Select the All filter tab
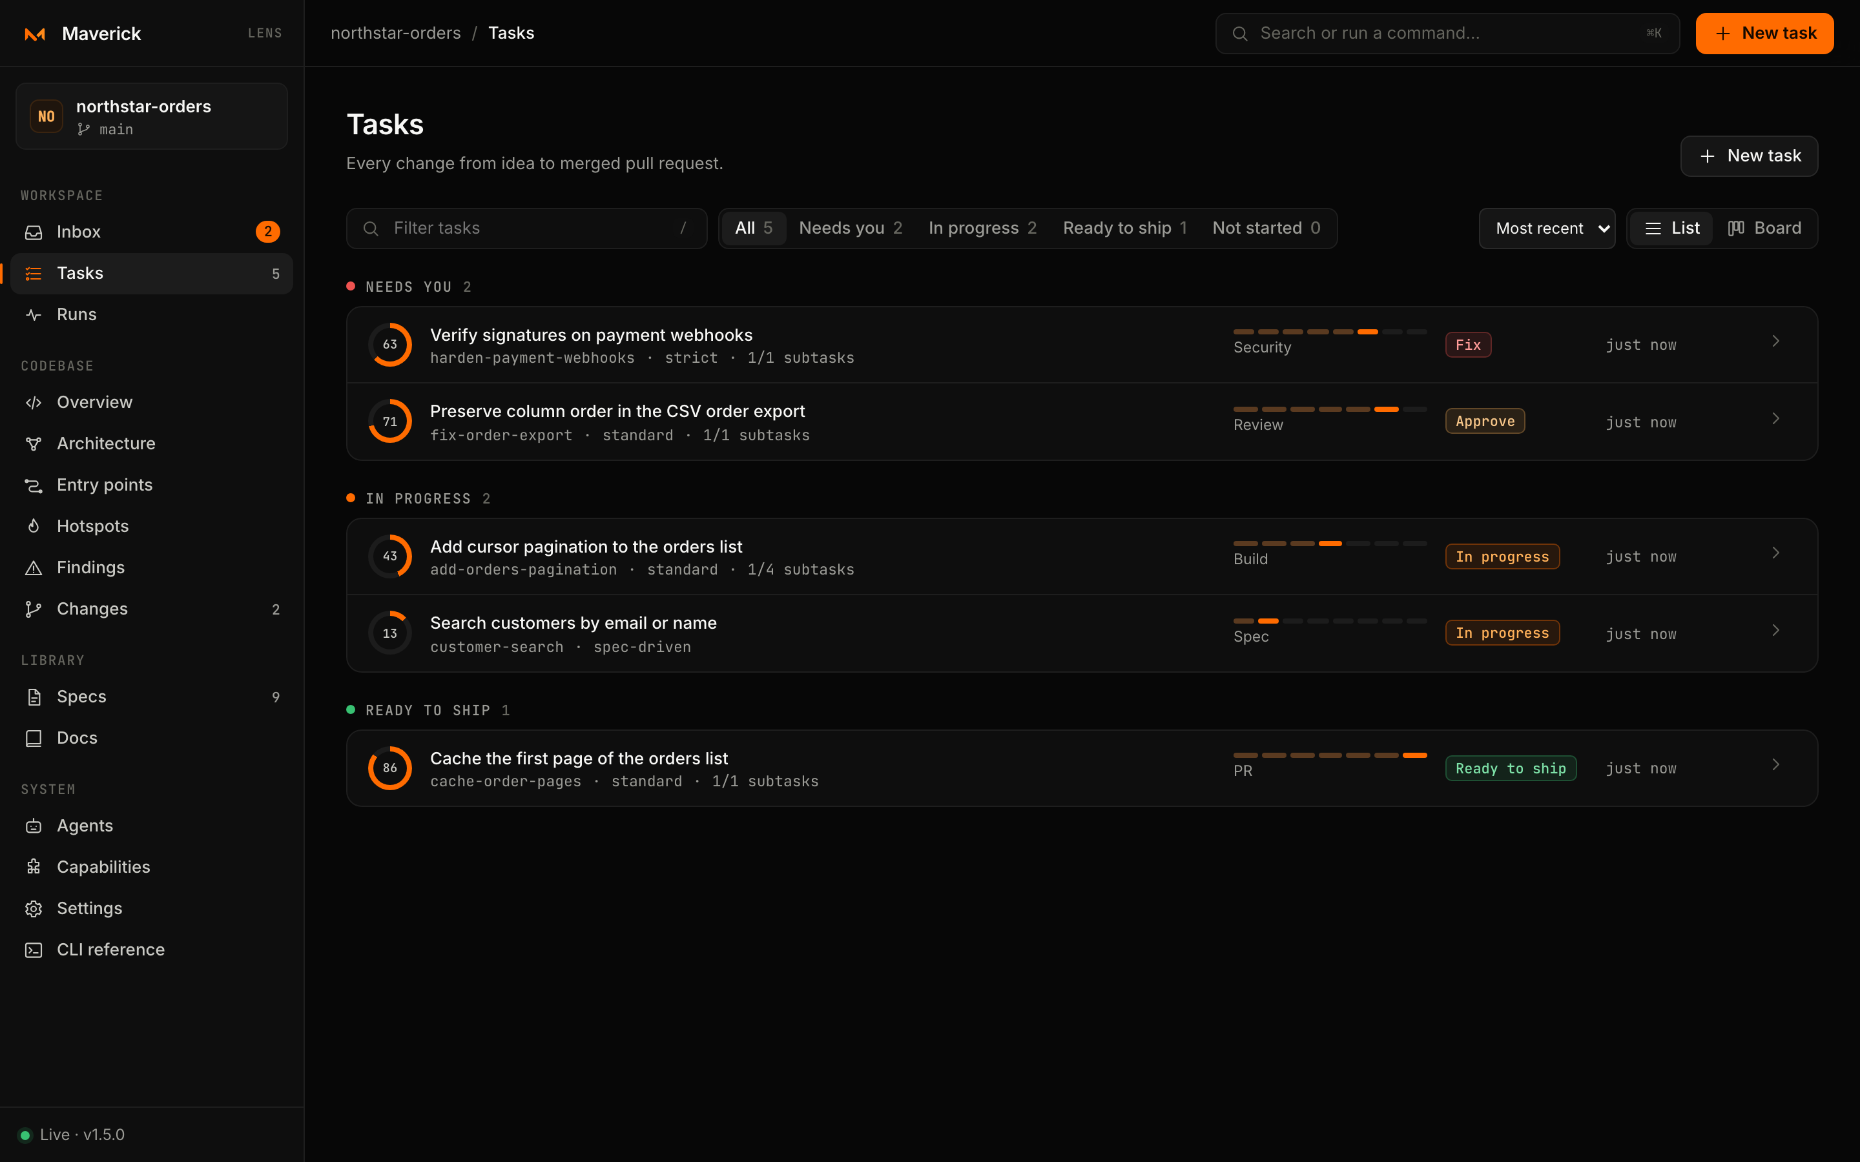This screenshot has width=1860, height=1162. coord(753,229)
